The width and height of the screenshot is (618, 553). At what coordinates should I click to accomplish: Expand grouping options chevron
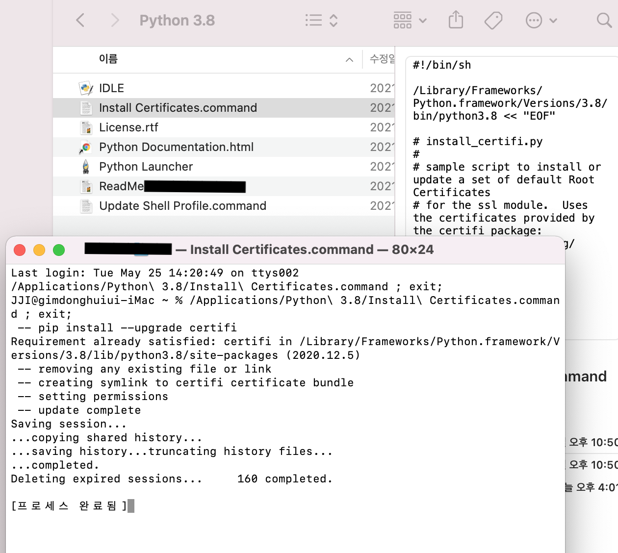[x=423, y=21]
